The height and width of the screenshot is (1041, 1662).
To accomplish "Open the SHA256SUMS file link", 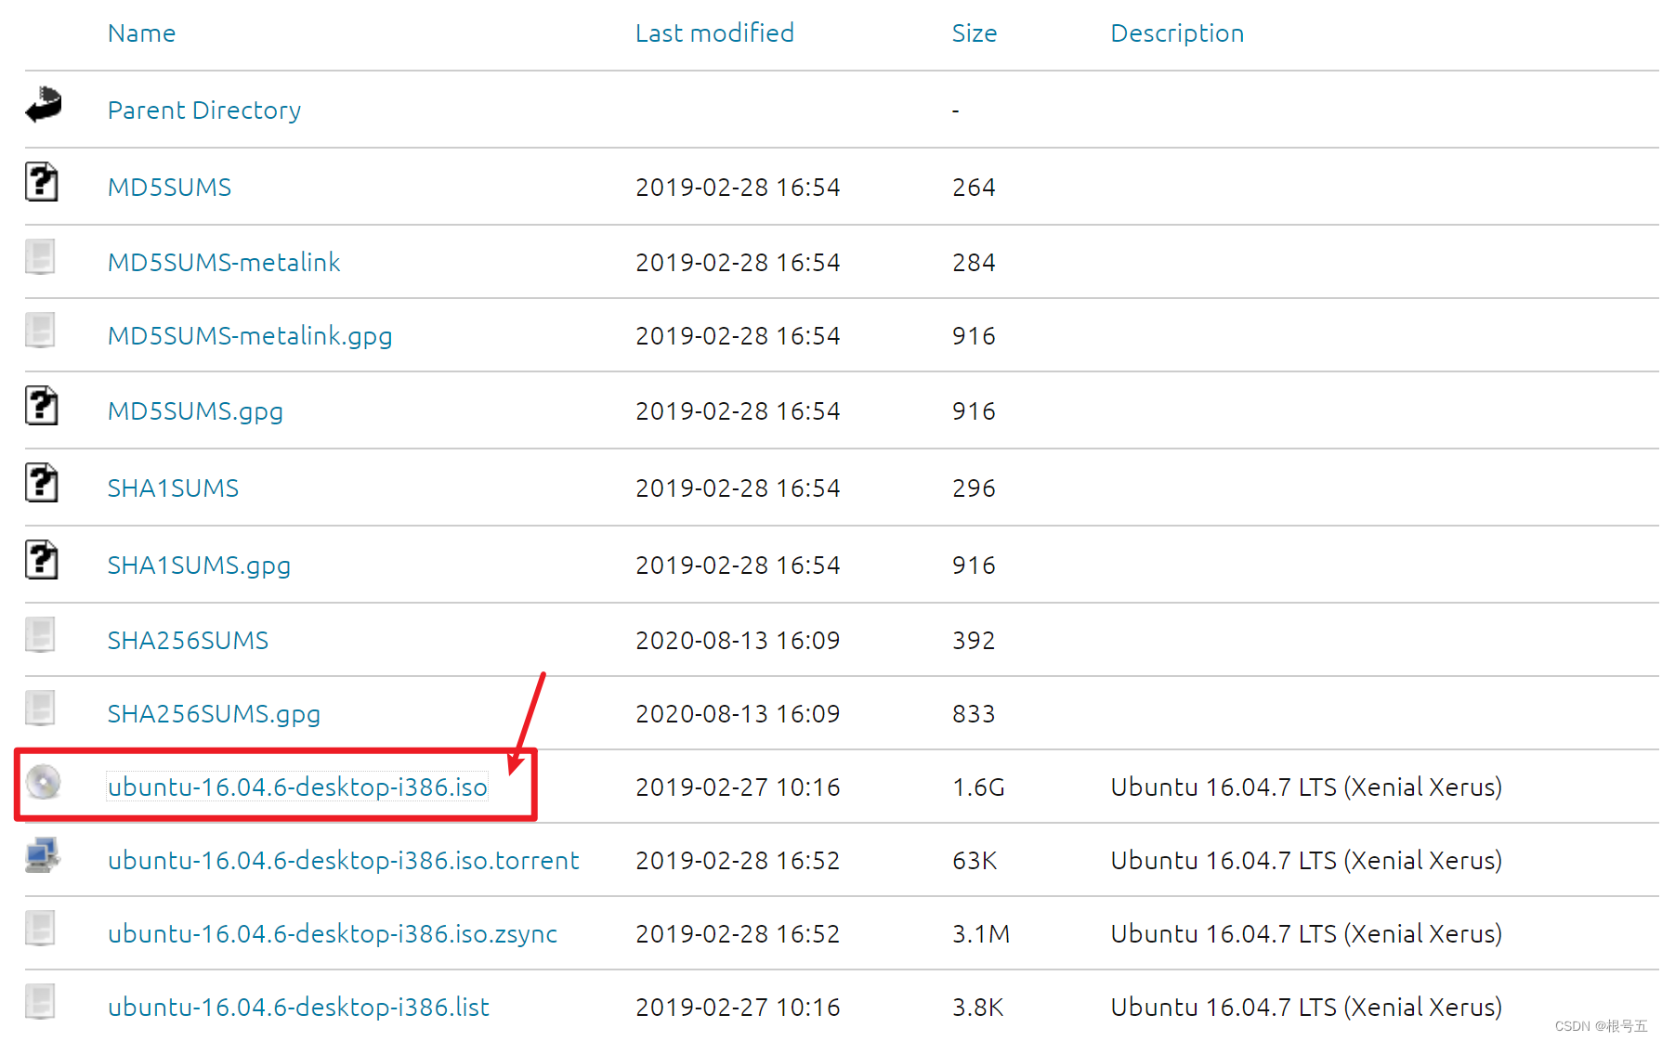I will click(188, 641).
